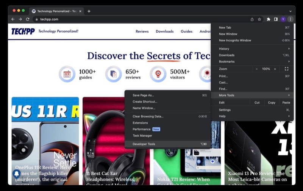Select New Incognito Window
This screenshot has height=191, width=303.
click(252, 40)
